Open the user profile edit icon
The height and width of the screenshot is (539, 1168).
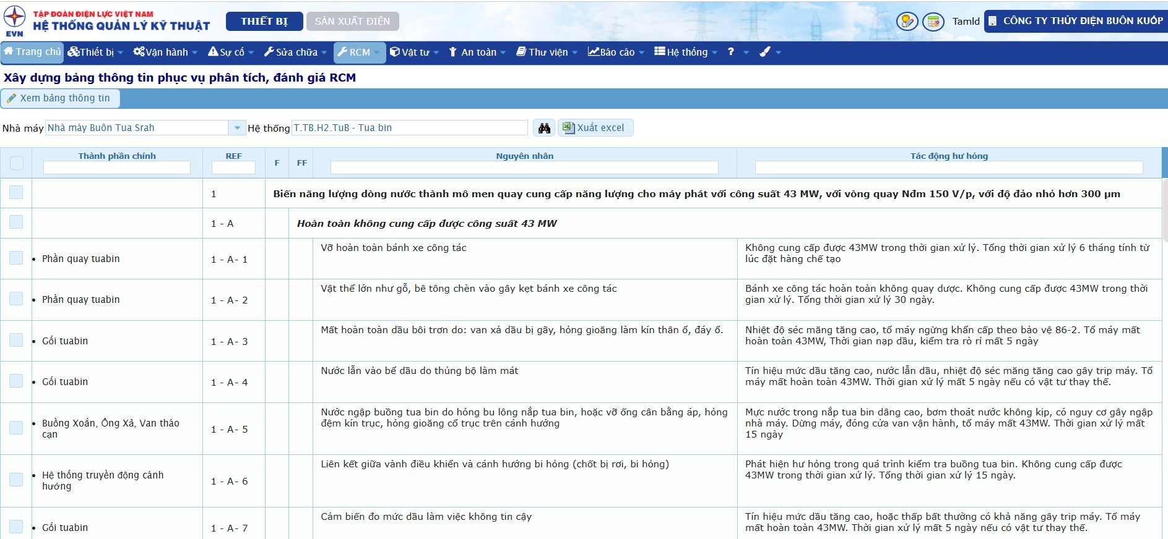click(907, 22)
